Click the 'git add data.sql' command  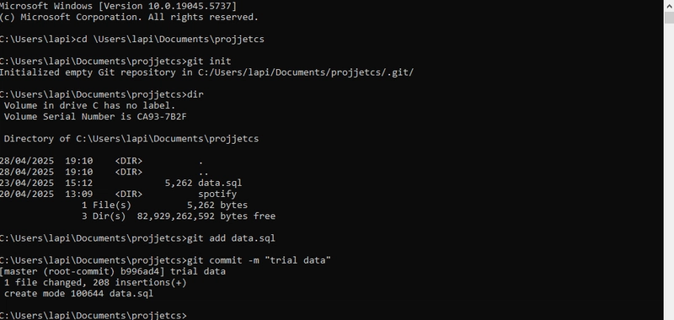(231, 238)
